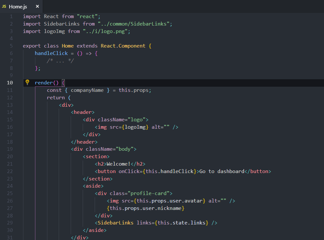324x240 pixels.
Task: Click line number 1 in the gutter
Action: (x=11, y=16)
